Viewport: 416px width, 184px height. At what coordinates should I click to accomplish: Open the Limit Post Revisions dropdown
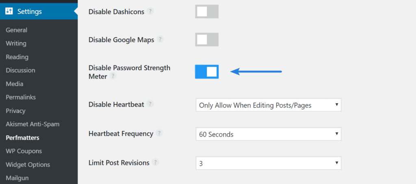268,163
